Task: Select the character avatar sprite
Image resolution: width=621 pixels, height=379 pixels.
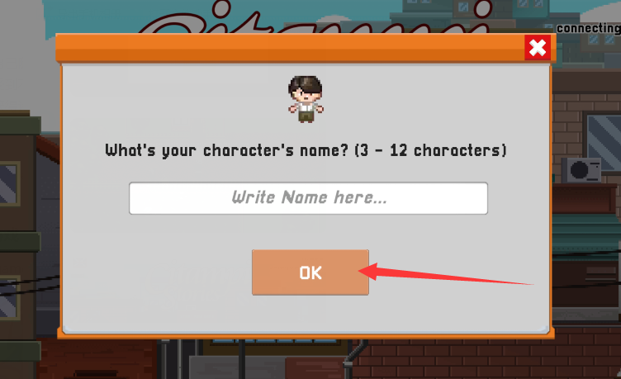Action: click(x=306, y=99)
